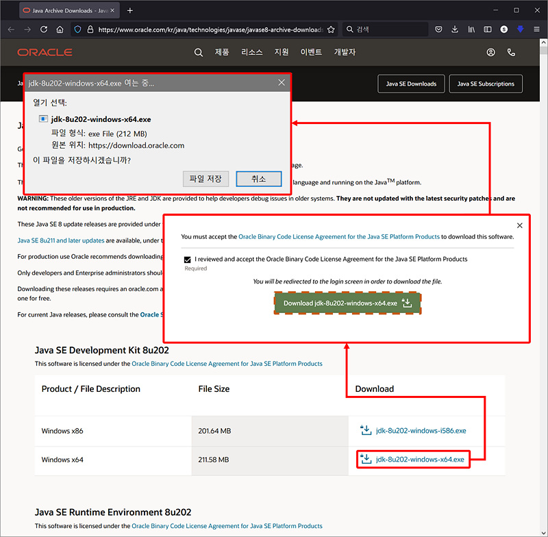
Task: Open the Java SE 8u211 and later updates link
Action: point(61,240)
